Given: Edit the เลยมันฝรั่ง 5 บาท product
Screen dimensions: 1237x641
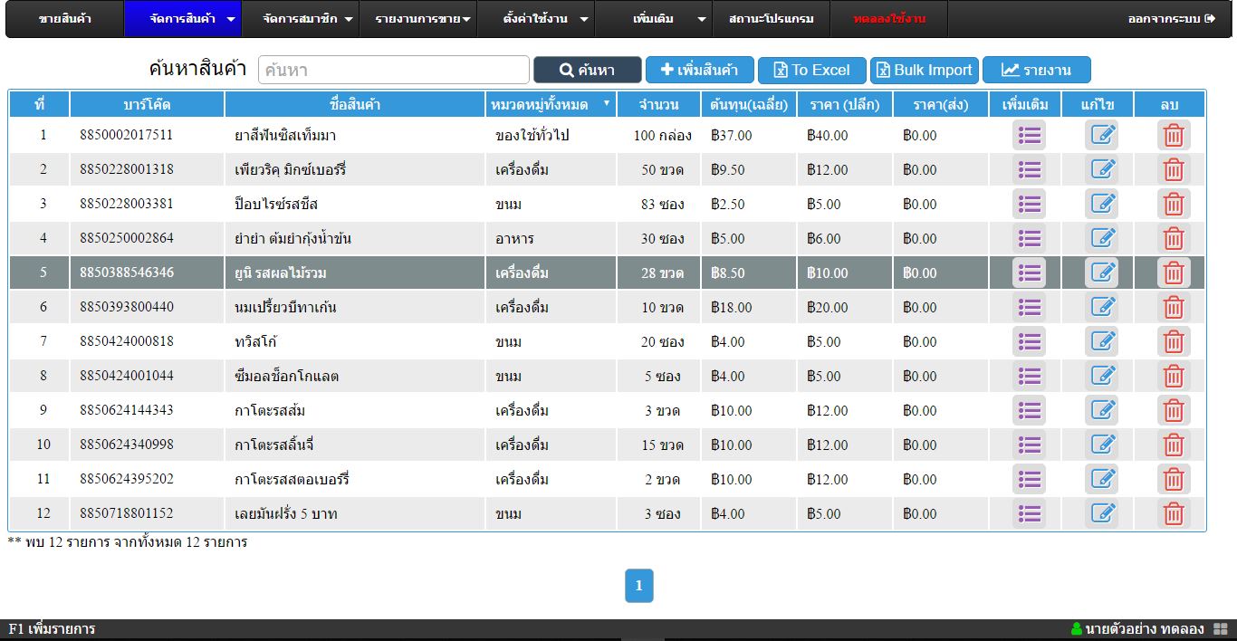Looking at the screenshot, I should pos(1101,514).
